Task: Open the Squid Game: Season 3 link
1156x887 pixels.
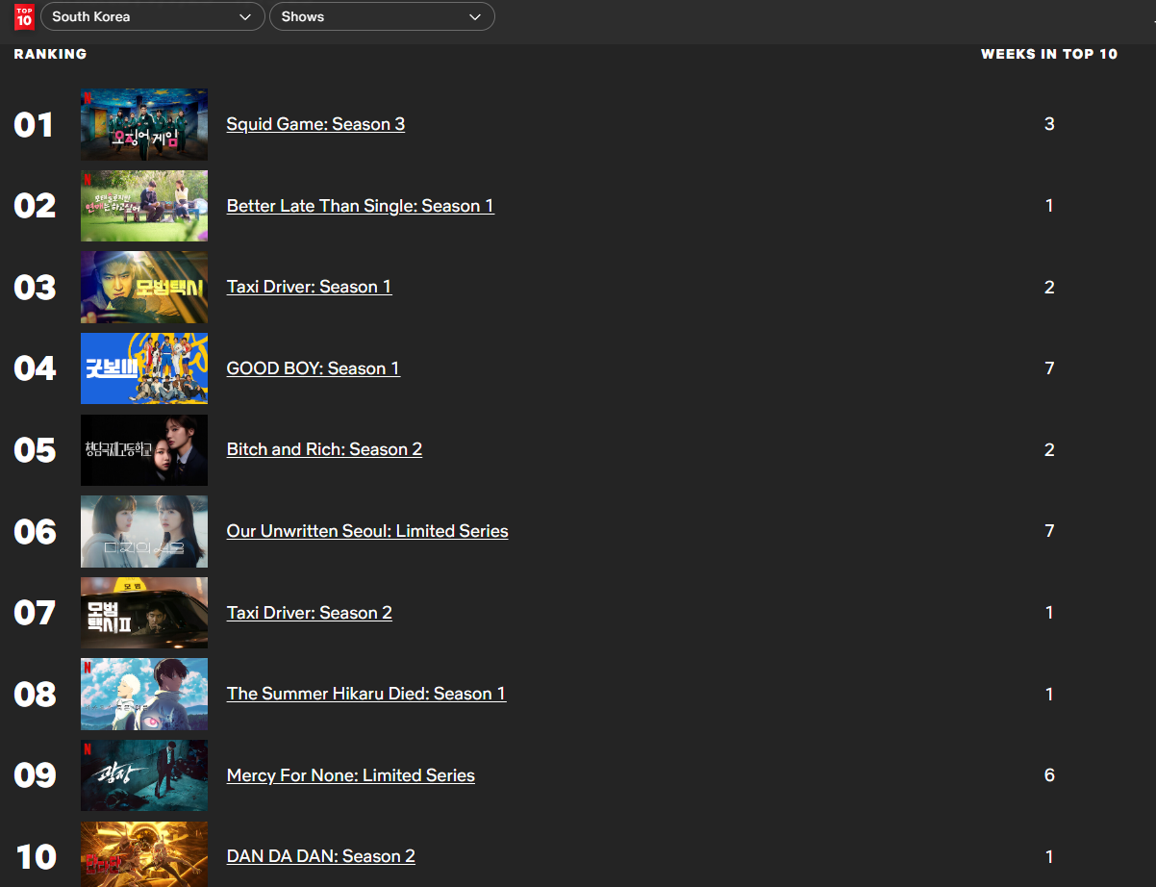Action: point(315,124)
